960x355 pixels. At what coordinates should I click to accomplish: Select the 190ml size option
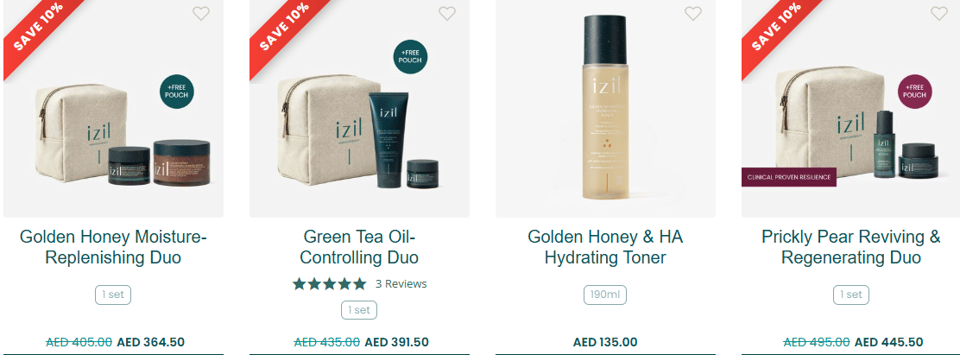[x=605, y=295]
